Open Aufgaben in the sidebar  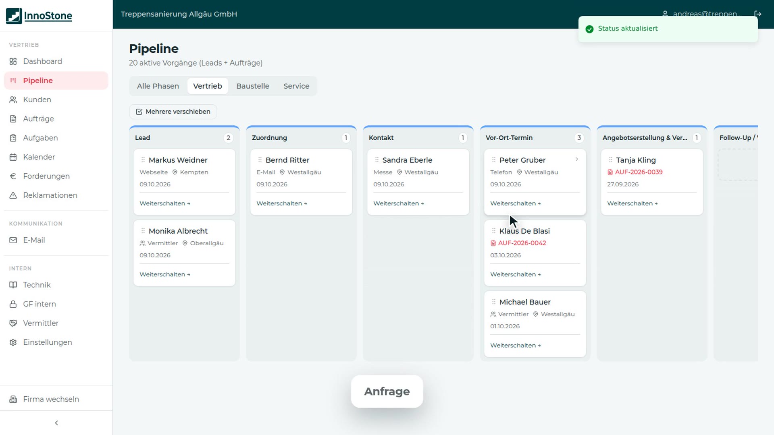(x=56, y=138)
